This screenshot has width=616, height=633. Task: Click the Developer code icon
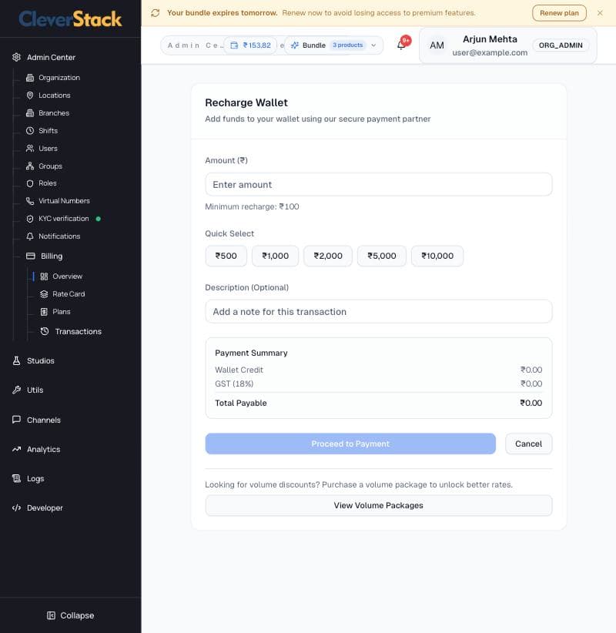click(x=16, y=507)
